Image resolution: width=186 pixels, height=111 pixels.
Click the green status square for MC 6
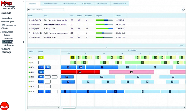point(29,92)
